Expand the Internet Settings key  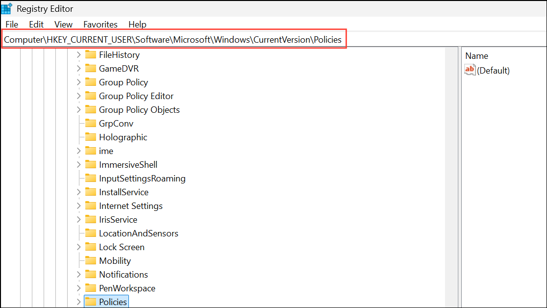(x=79, y=205)
